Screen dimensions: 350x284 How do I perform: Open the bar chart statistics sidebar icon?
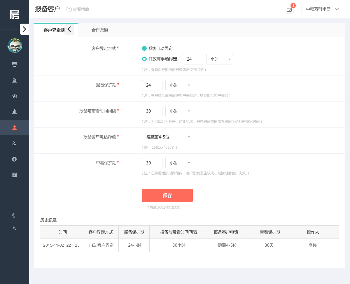coord(14,111)
